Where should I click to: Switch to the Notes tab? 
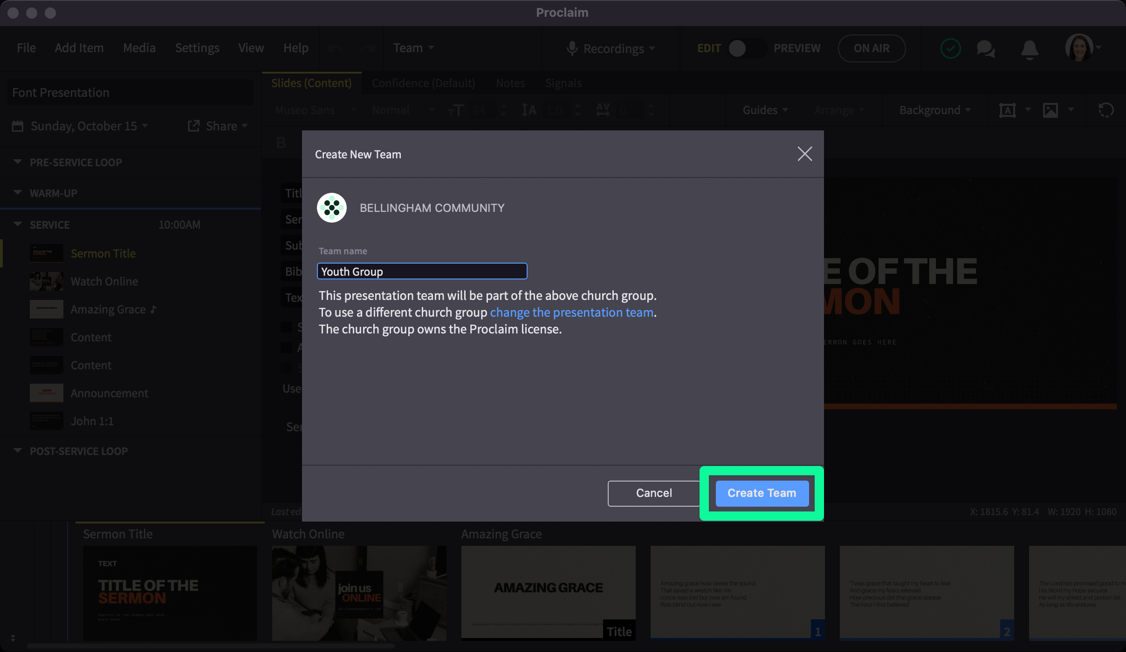[510, 83]
